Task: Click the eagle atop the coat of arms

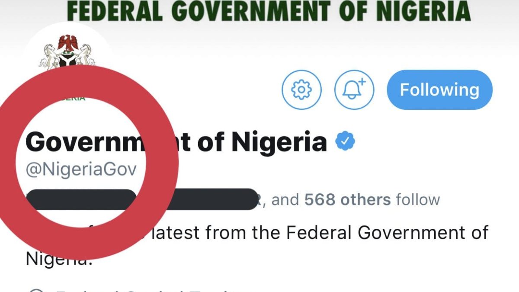Action: coord(68,43)
